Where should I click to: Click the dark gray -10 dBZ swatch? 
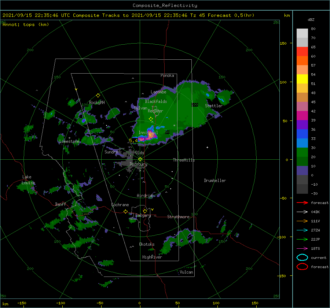point(302,189)
